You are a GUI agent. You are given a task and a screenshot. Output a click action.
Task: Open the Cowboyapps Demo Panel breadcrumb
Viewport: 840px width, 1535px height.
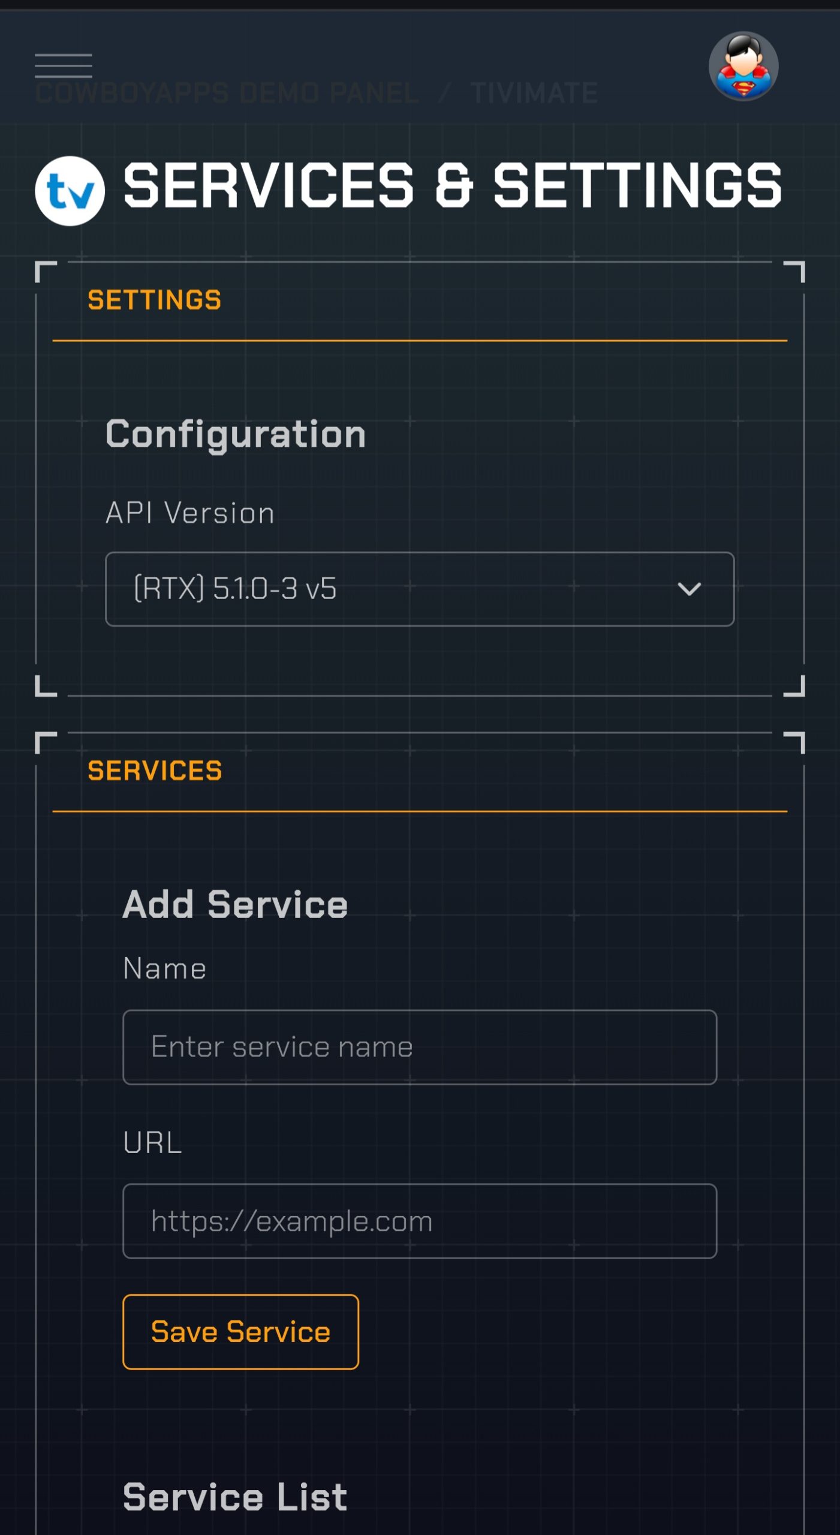pyautogui.click(x=227, y=94)
